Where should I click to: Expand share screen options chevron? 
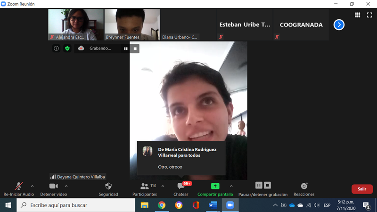(x=231, y=186)
